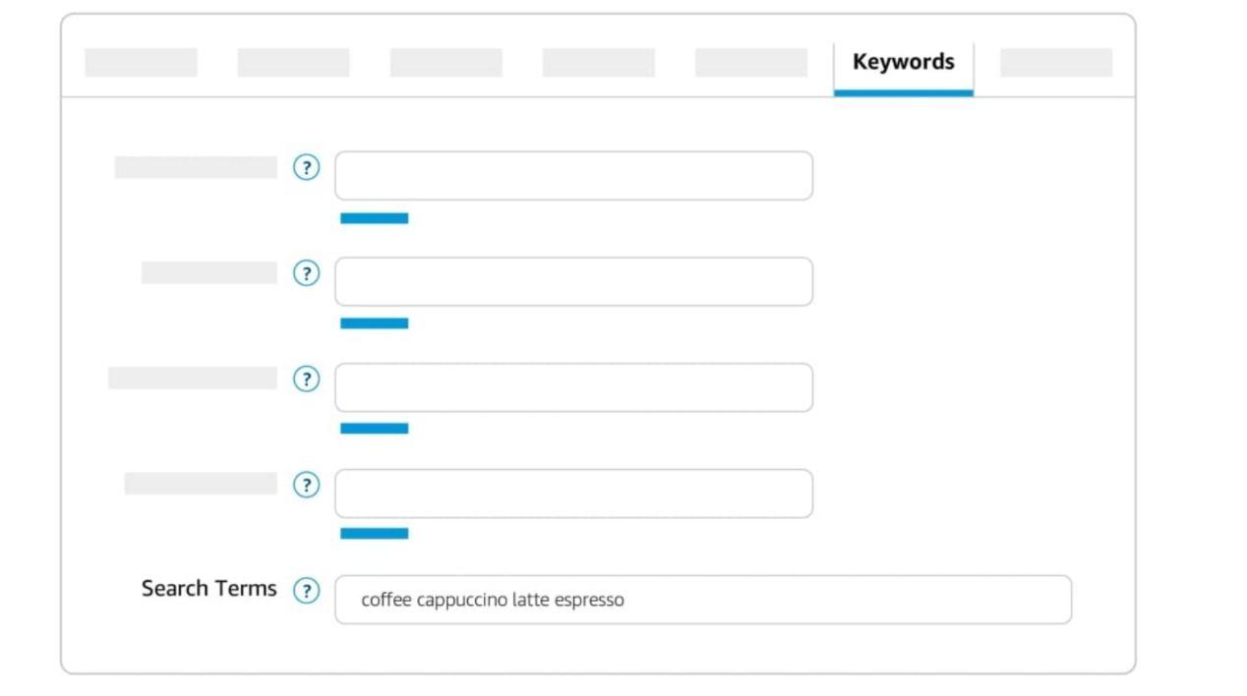Click the help icon beside the third empty field
The width and height of the screenshot is (1247, 696).
307,379
